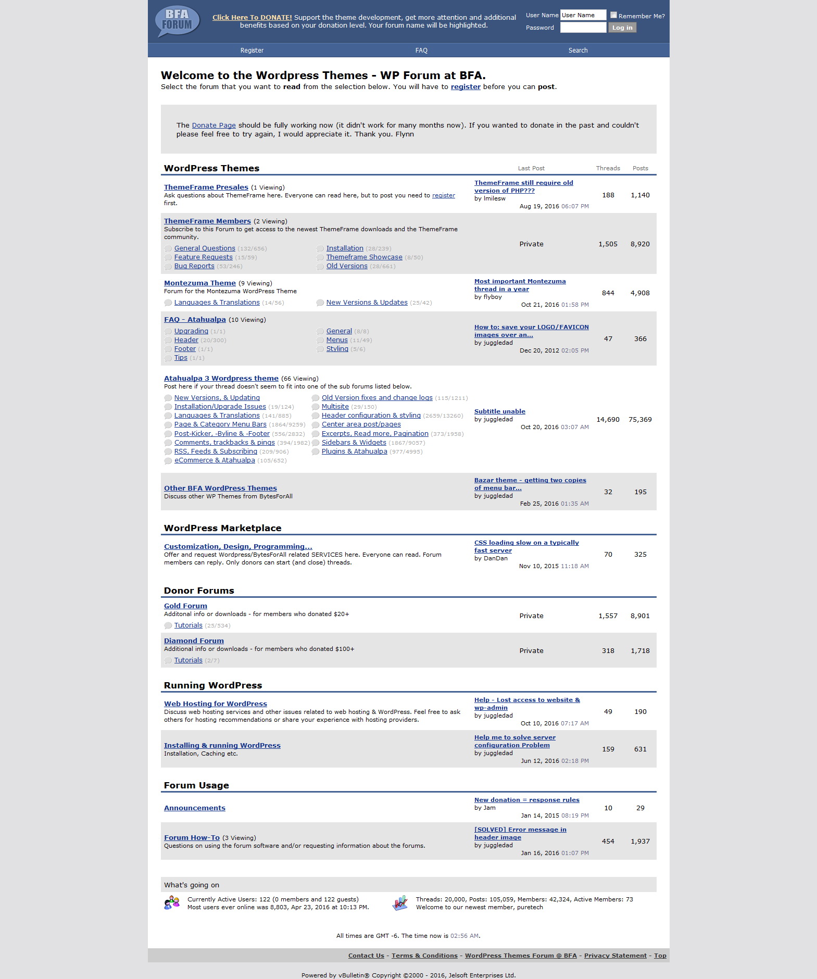Click the WordPress Themes Forum @ BFA footer link
Image resolution: width=817 pixels, height=979 pixels.
521,956
